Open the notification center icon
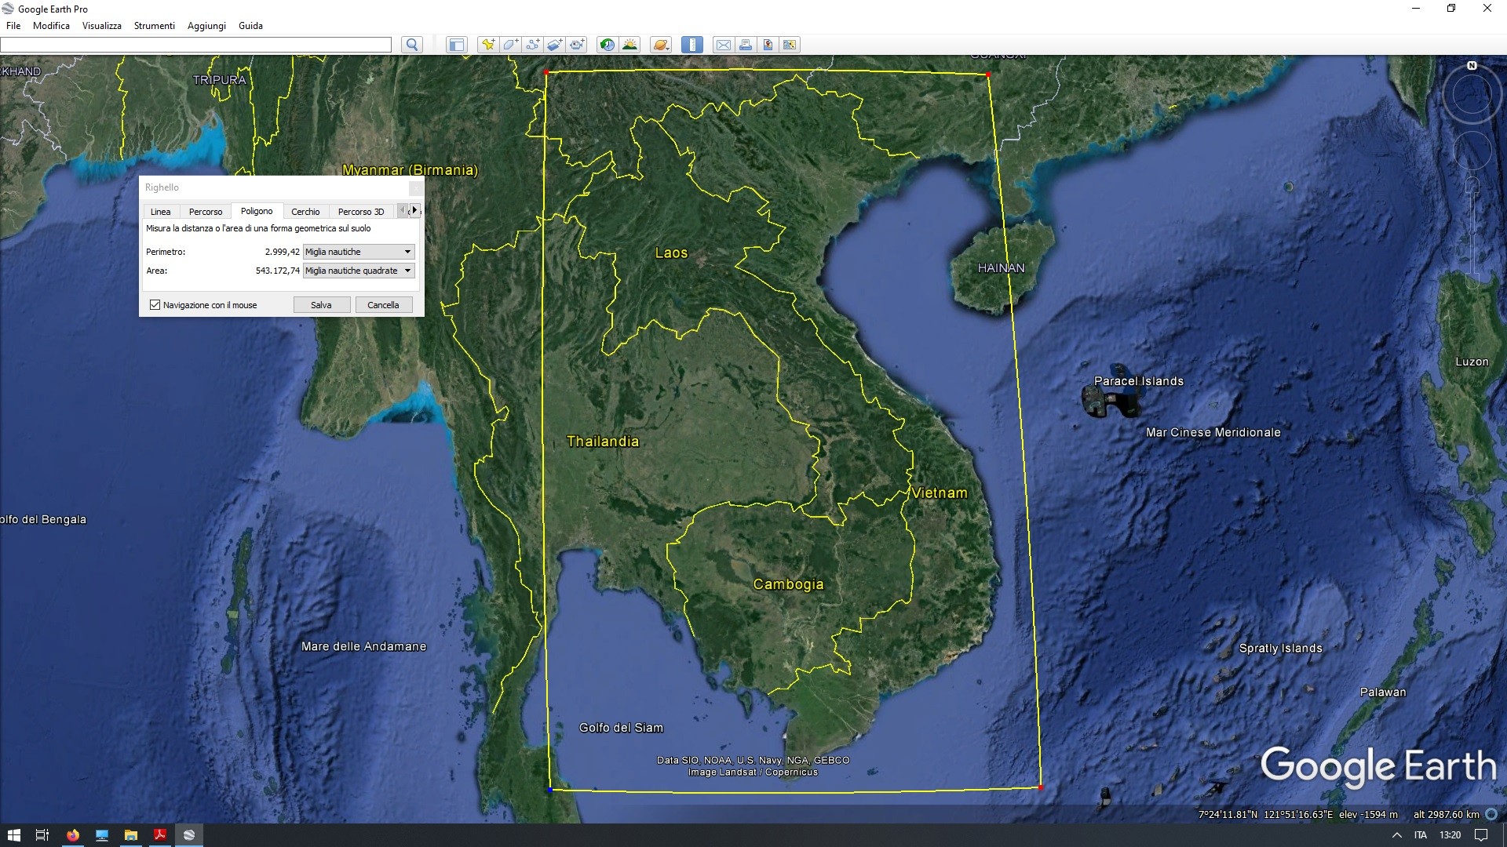This screenshot has width=1507, height=847. click(x=1481, y=835)
